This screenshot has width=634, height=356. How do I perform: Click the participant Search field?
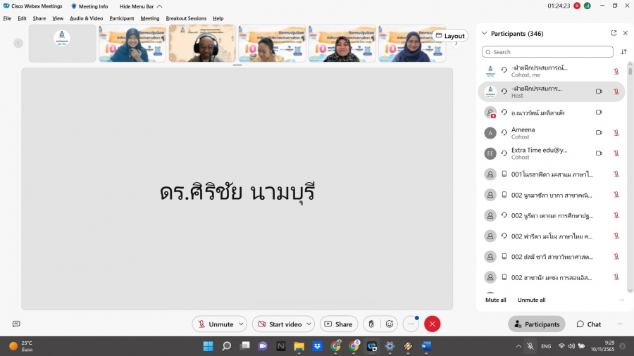pyautogui.click(x=547, y=52)
